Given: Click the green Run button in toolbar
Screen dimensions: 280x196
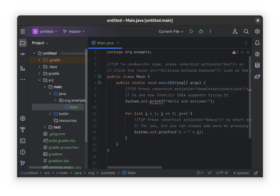Looking at the screenshot, I should [192, 32].
